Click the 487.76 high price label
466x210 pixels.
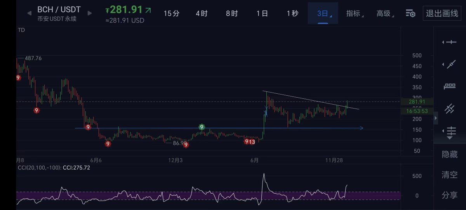coord(33,58)
